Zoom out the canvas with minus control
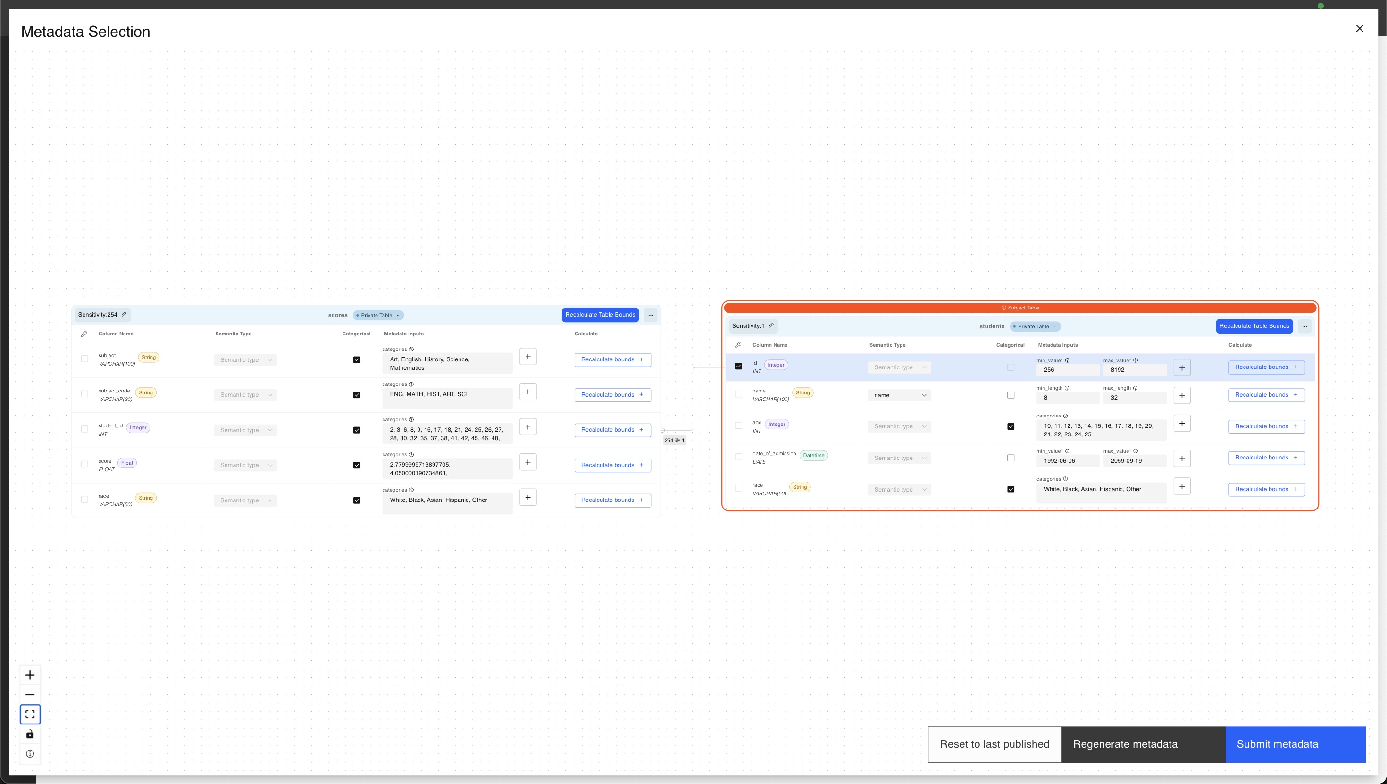Viewport: 1387px width, 784px height. [x=30, y=695]
